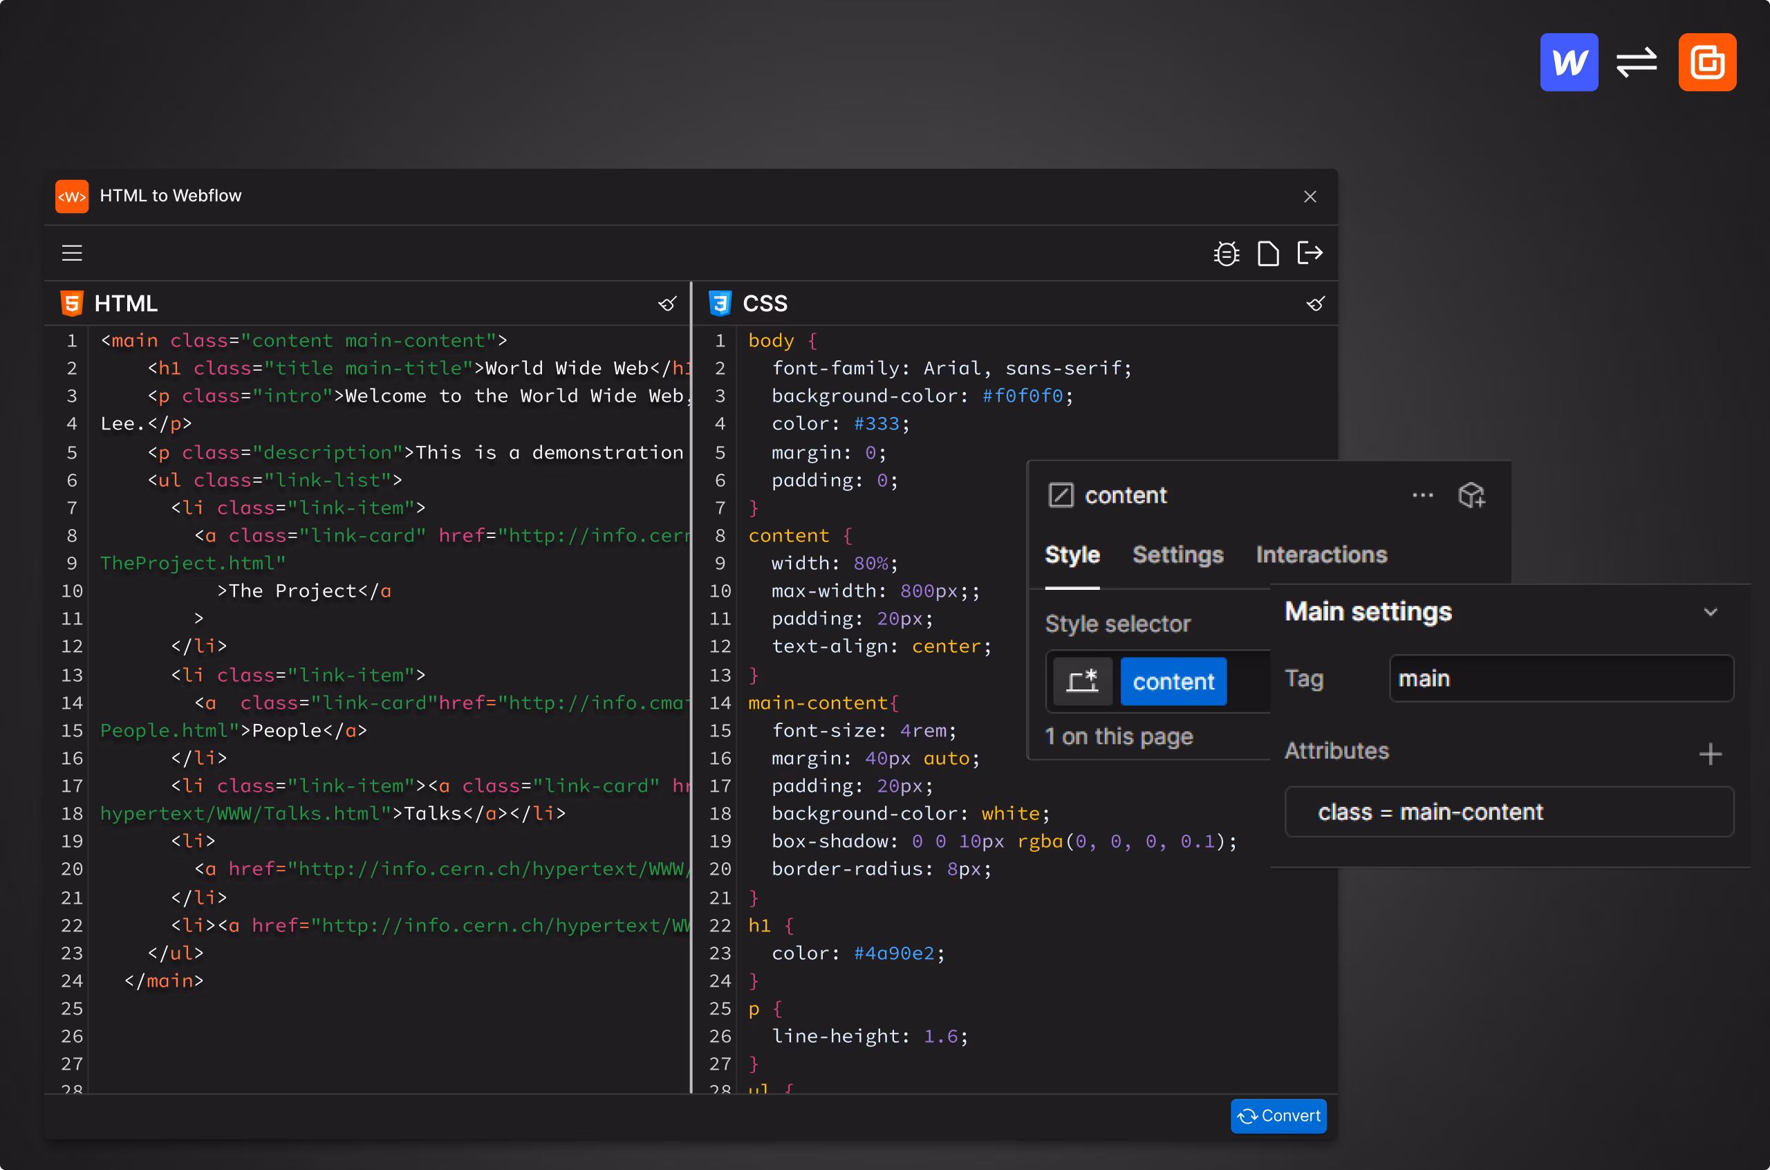This screenshot has height=1170, width=1770.
Task: Click HTML line 'People.html">People</a>'
Action: pos(234,730)
